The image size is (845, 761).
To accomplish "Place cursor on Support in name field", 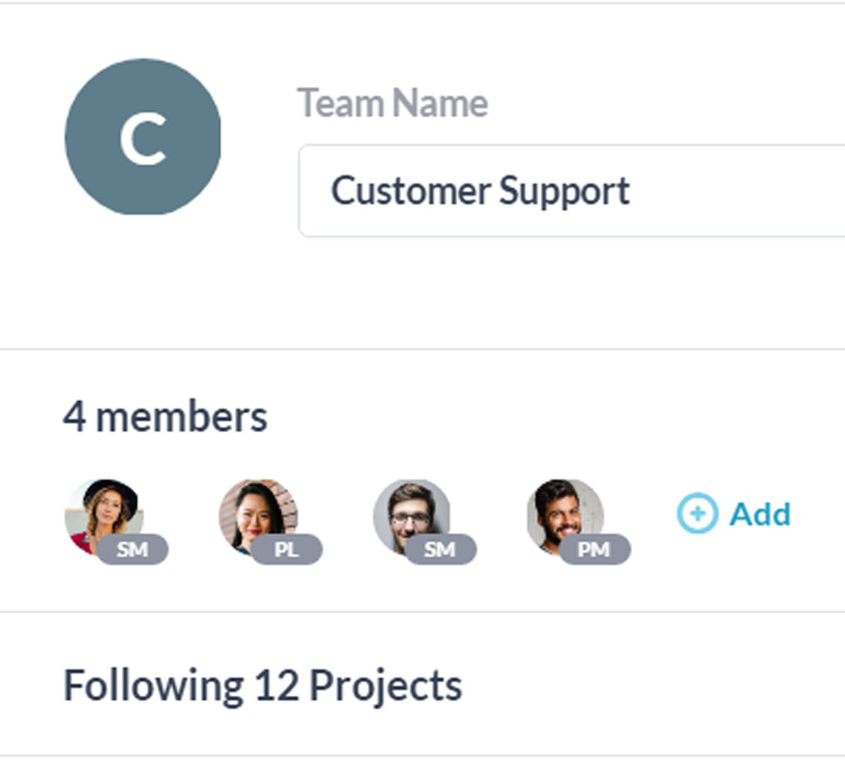I will [x=564, y=191].
